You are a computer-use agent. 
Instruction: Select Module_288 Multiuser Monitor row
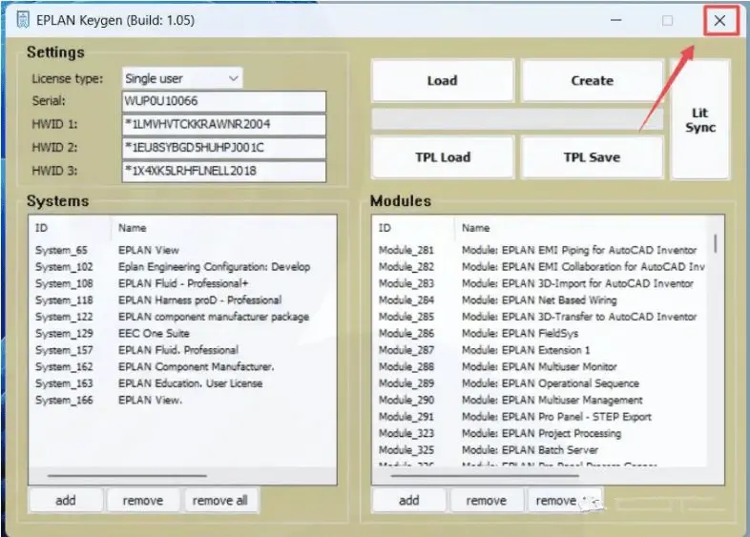540,367
